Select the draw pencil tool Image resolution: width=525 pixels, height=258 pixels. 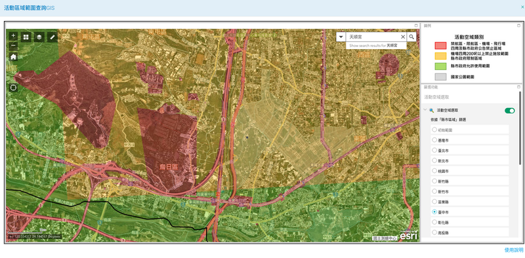coord(52,37)
